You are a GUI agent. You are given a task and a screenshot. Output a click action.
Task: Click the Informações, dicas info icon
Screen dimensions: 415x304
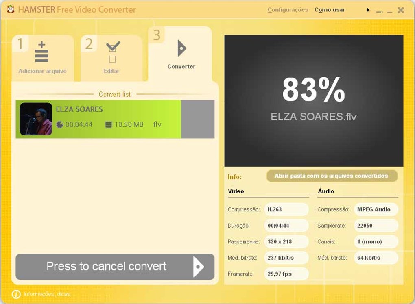(16, 294)
